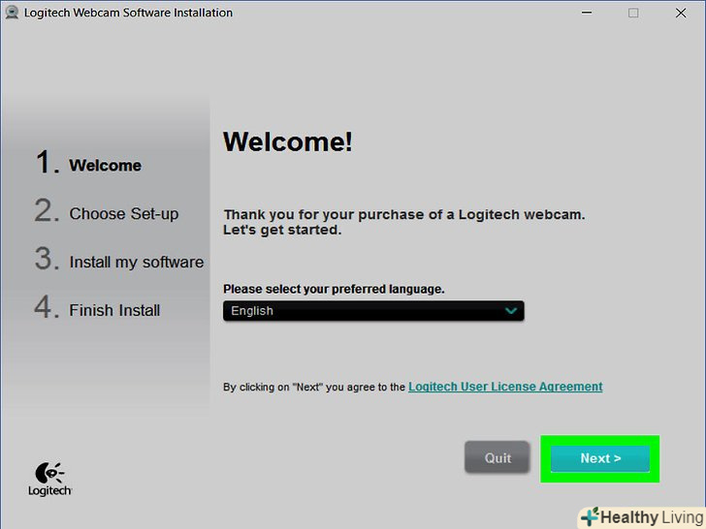Viewport: 706px width, 529px height.
Task: Close the Logitech installation window
Action: pyautogui.click(x=681, y=13)
